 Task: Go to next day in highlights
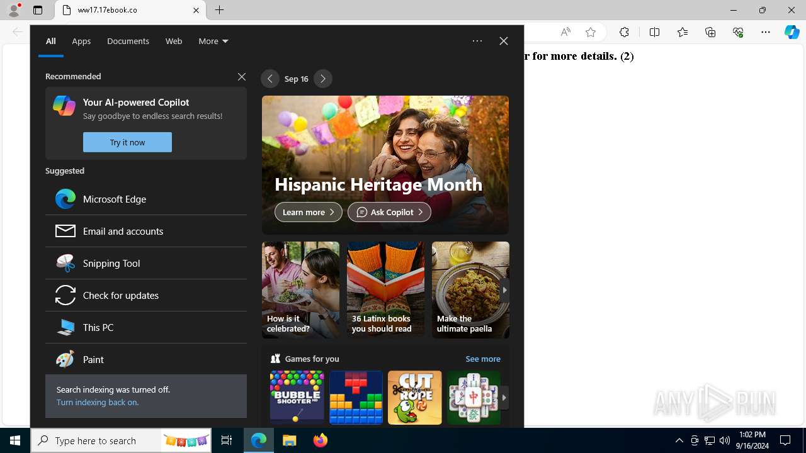coord(323,79)
